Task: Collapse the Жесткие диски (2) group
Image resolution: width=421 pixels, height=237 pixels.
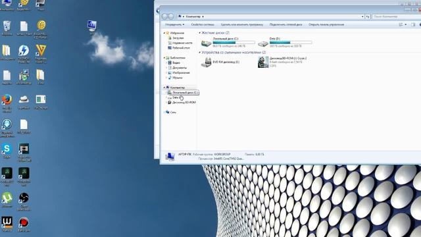Action: click(200, 33)
